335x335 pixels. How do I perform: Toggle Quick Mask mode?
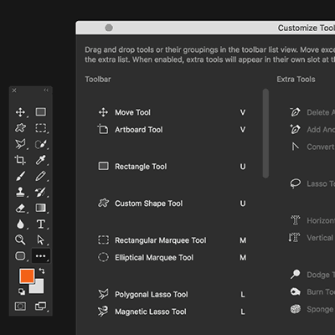tap(20, 307)
